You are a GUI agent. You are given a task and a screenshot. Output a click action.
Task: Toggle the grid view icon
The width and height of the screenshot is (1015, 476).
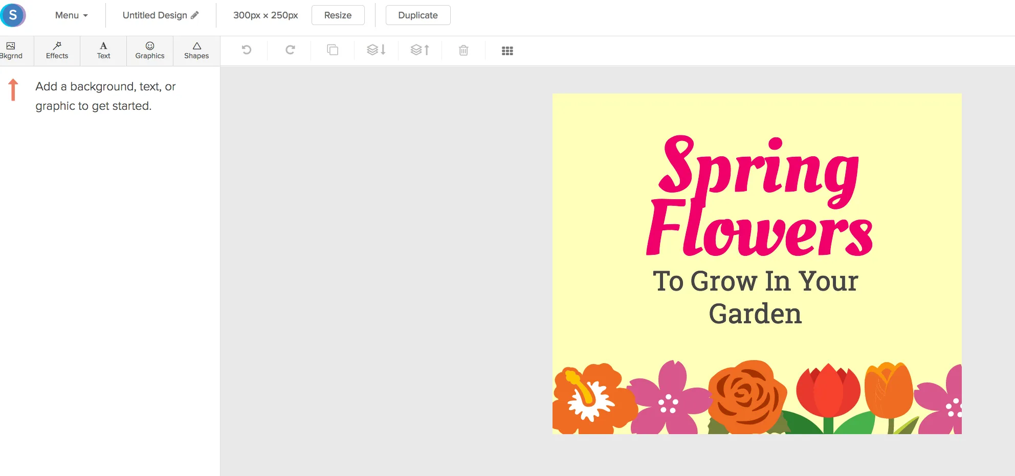(x=507, y=51)
